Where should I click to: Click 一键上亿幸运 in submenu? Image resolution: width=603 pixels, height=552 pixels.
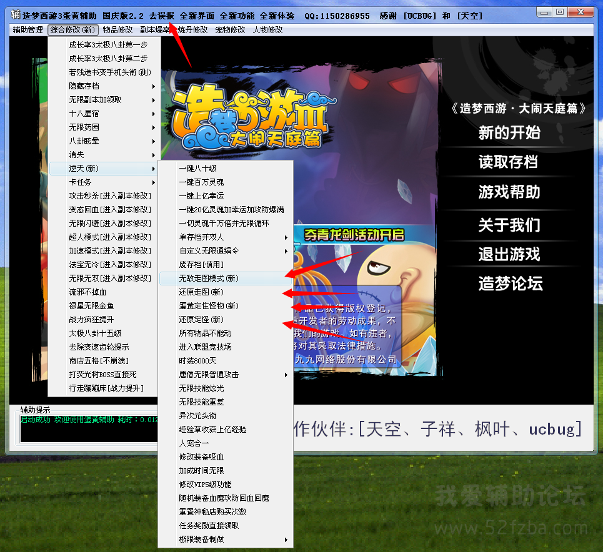(226, 196)
